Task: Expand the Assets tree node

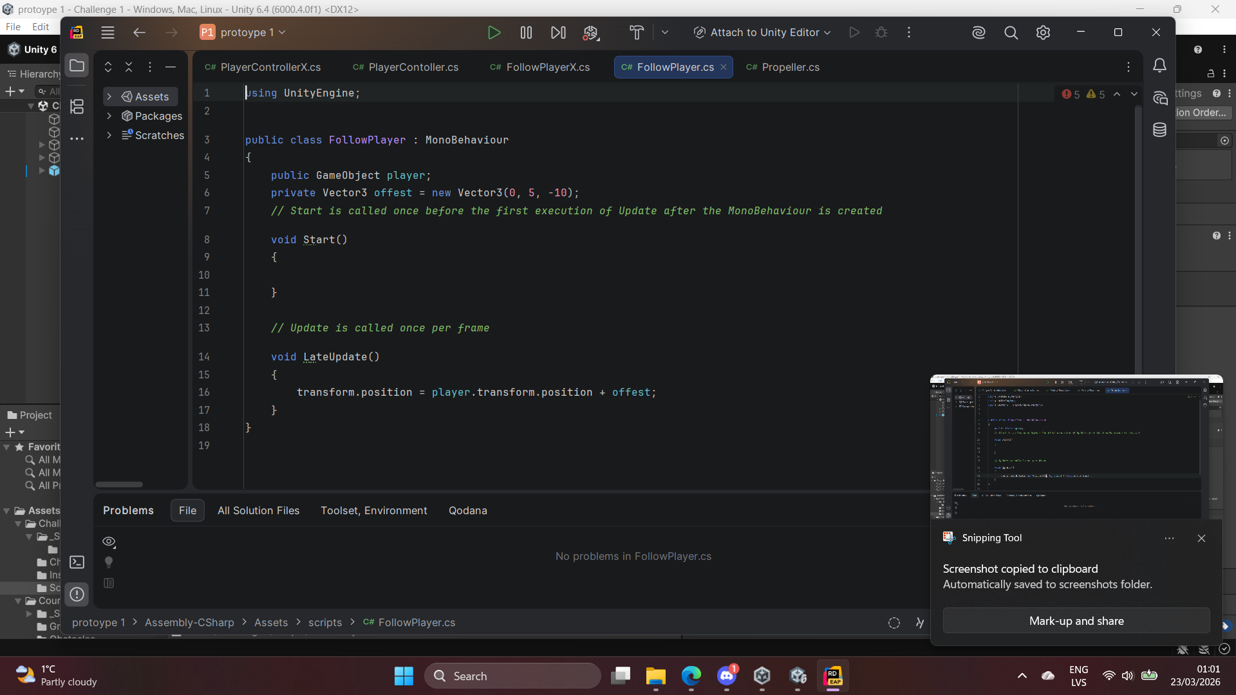Action: (x=109, y=97)
